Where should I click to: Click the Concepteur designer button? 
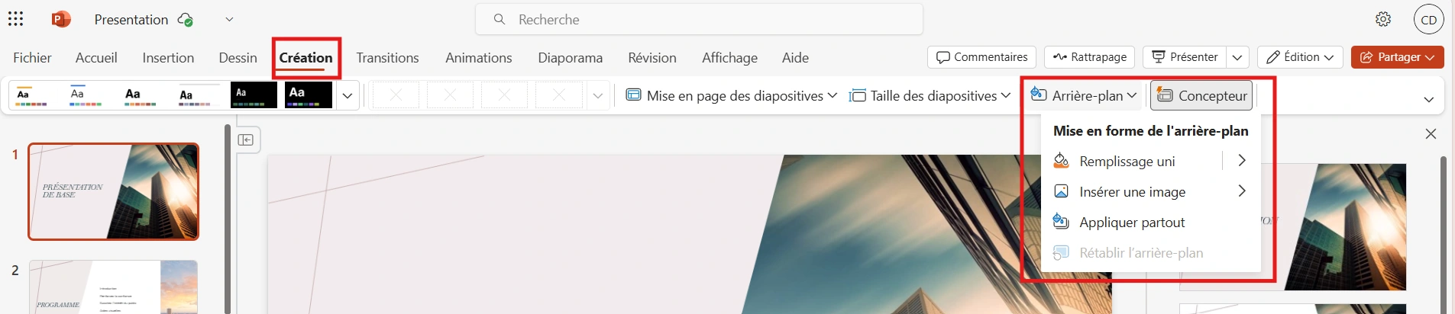click(x=1201, y=95)
